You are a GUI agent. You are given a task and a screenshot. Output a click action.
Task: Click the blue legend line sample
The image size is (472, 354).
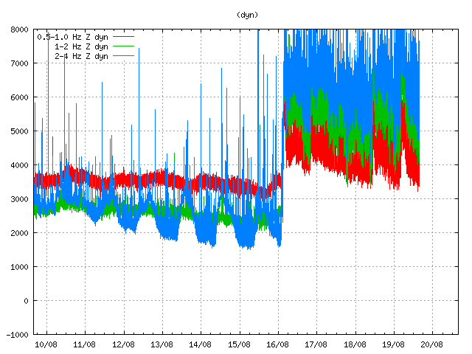[x=122, y=36]
